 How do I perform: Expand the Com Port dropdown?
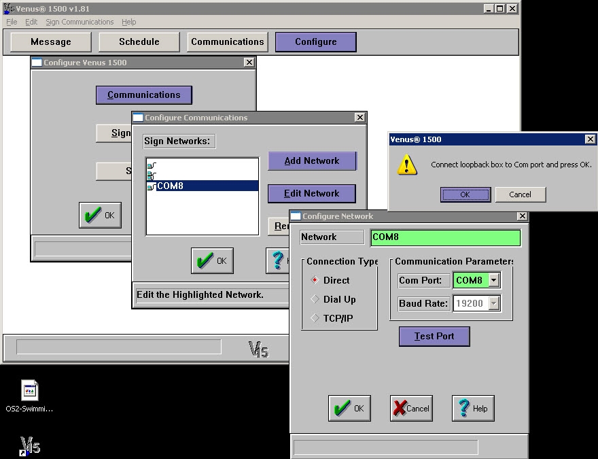[494, 280]
